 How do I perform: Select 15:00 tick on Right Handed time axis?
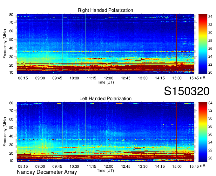[x=177, y=78]
